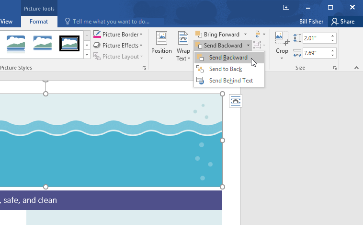Screen dimensions: 363x225
Task: Expand the Bring Forward dropdown arrow
Action: 245,35
